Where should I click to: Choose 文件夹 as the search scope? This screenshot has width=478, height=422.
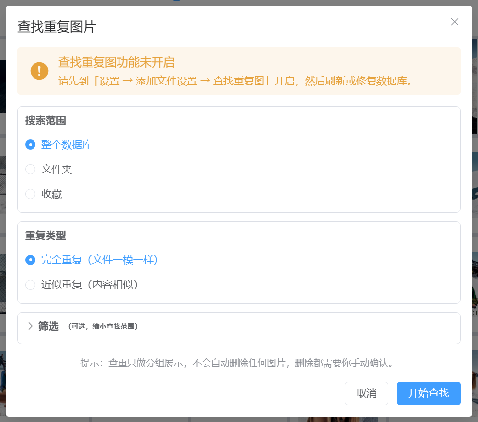click(x=49, y=169)
